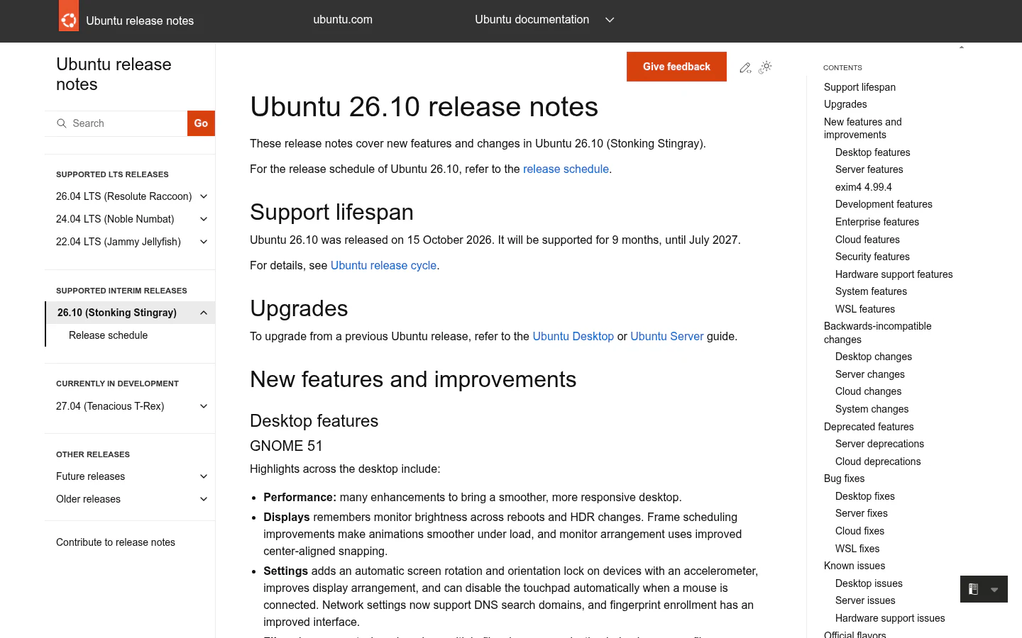Click Ubuntu release notes header title
The image size is (1022, 638).
140,21
